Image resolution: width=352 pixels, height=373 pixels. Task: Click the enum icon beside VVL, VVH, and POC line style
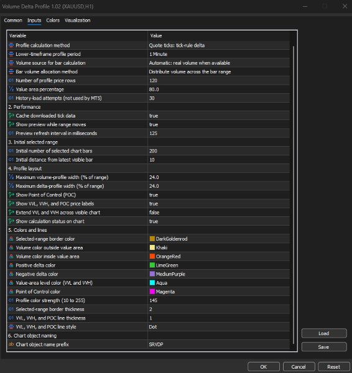[11, 326]
